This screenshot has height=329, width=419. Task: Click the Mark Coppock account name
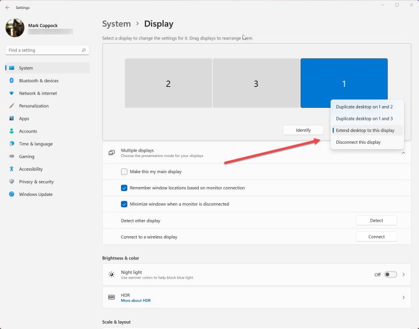click(x=42, y=25)
